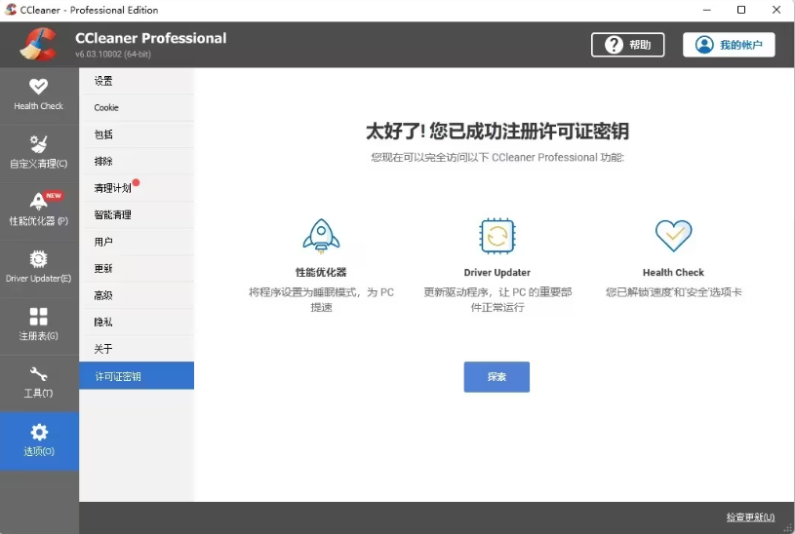Open the Exclude (排除) options page
Screen dimensions: 795x534
[x=137, y=161]
